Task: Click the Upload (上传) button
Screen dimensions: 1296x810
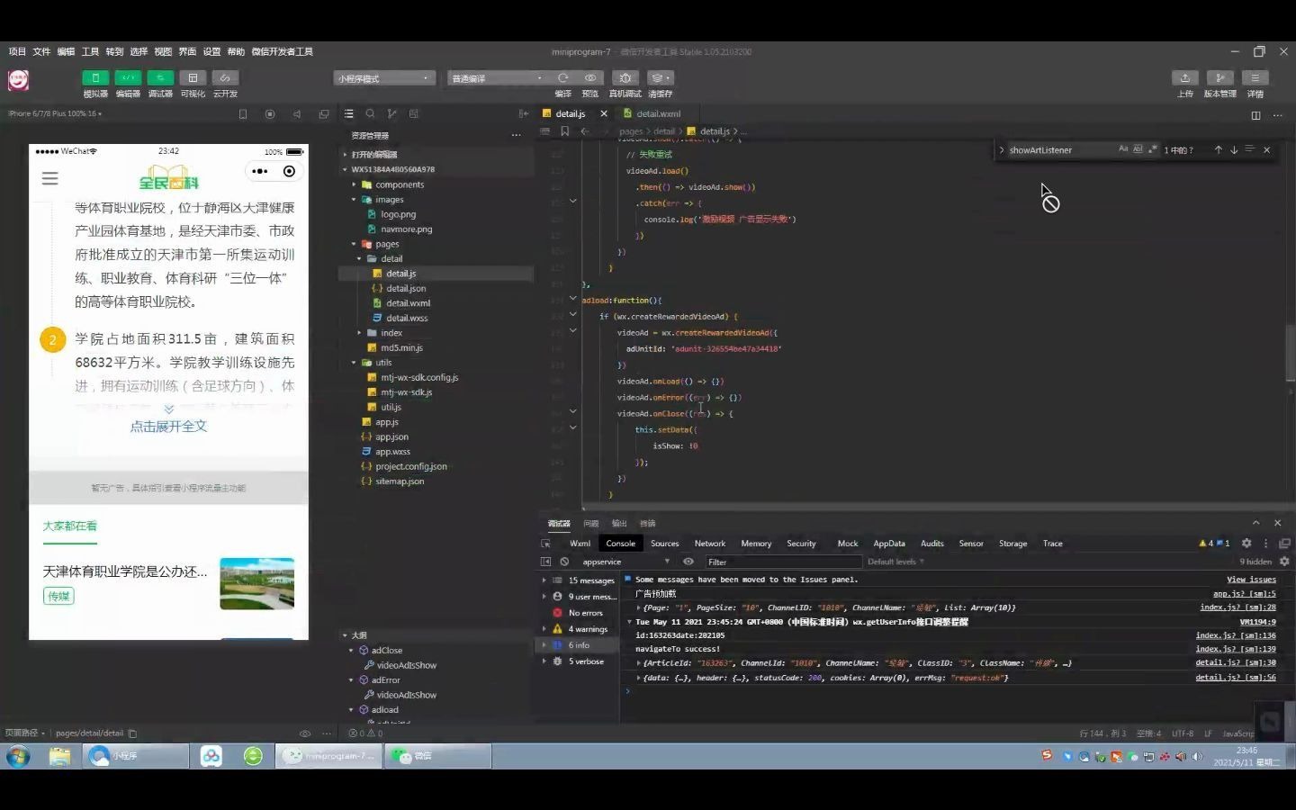Action: point(1185,78)
